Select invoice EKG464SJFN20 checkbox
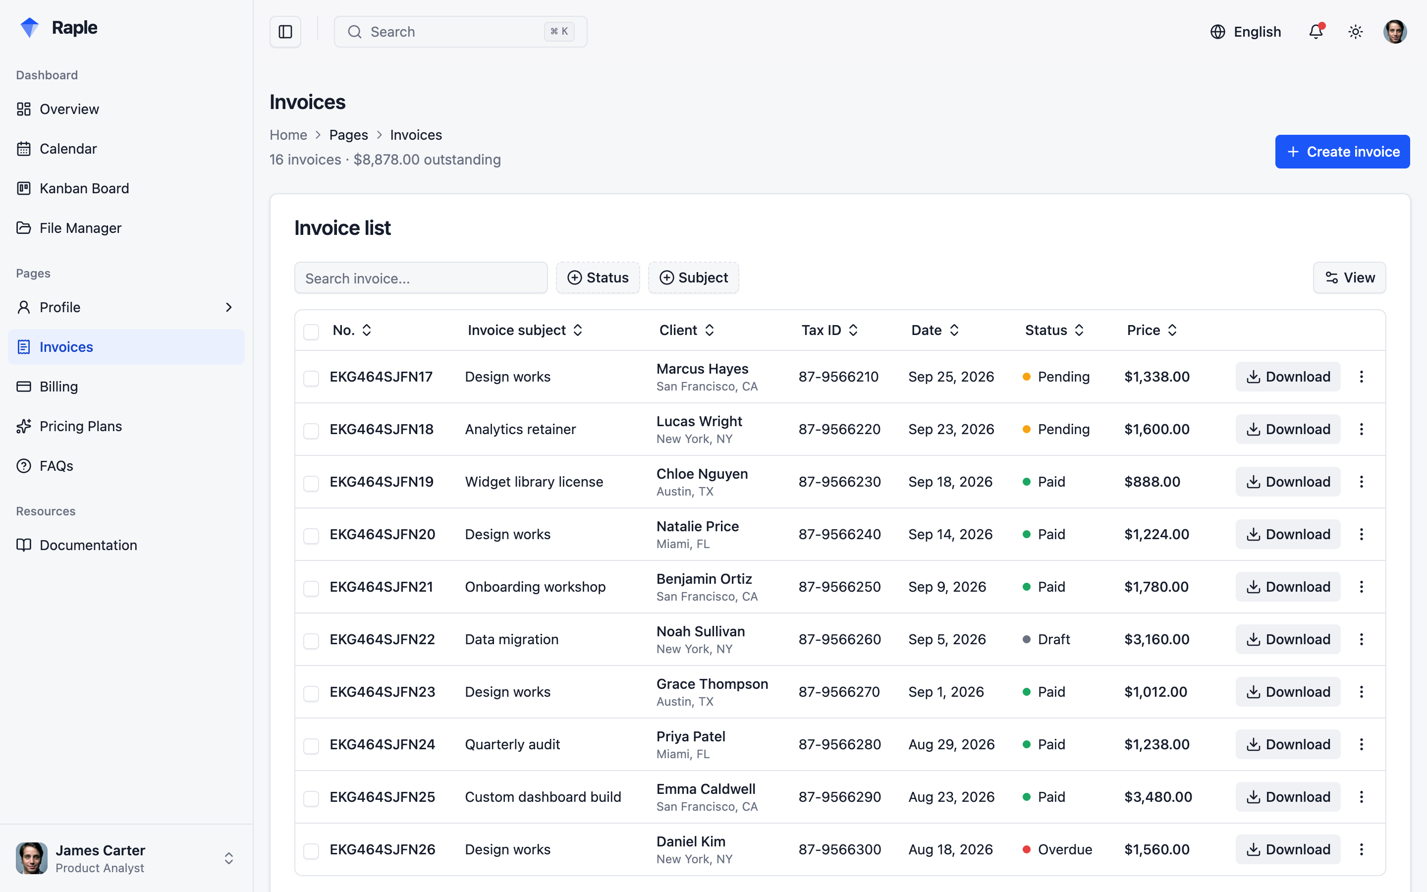1427x892 pixels. 311,536
